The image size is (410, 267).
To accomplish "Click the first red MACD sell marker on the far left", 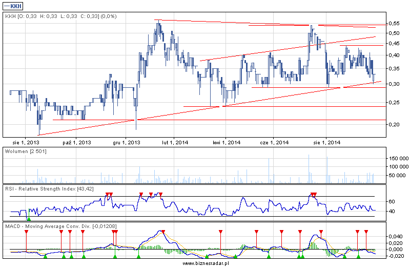I will pos(26,232).
